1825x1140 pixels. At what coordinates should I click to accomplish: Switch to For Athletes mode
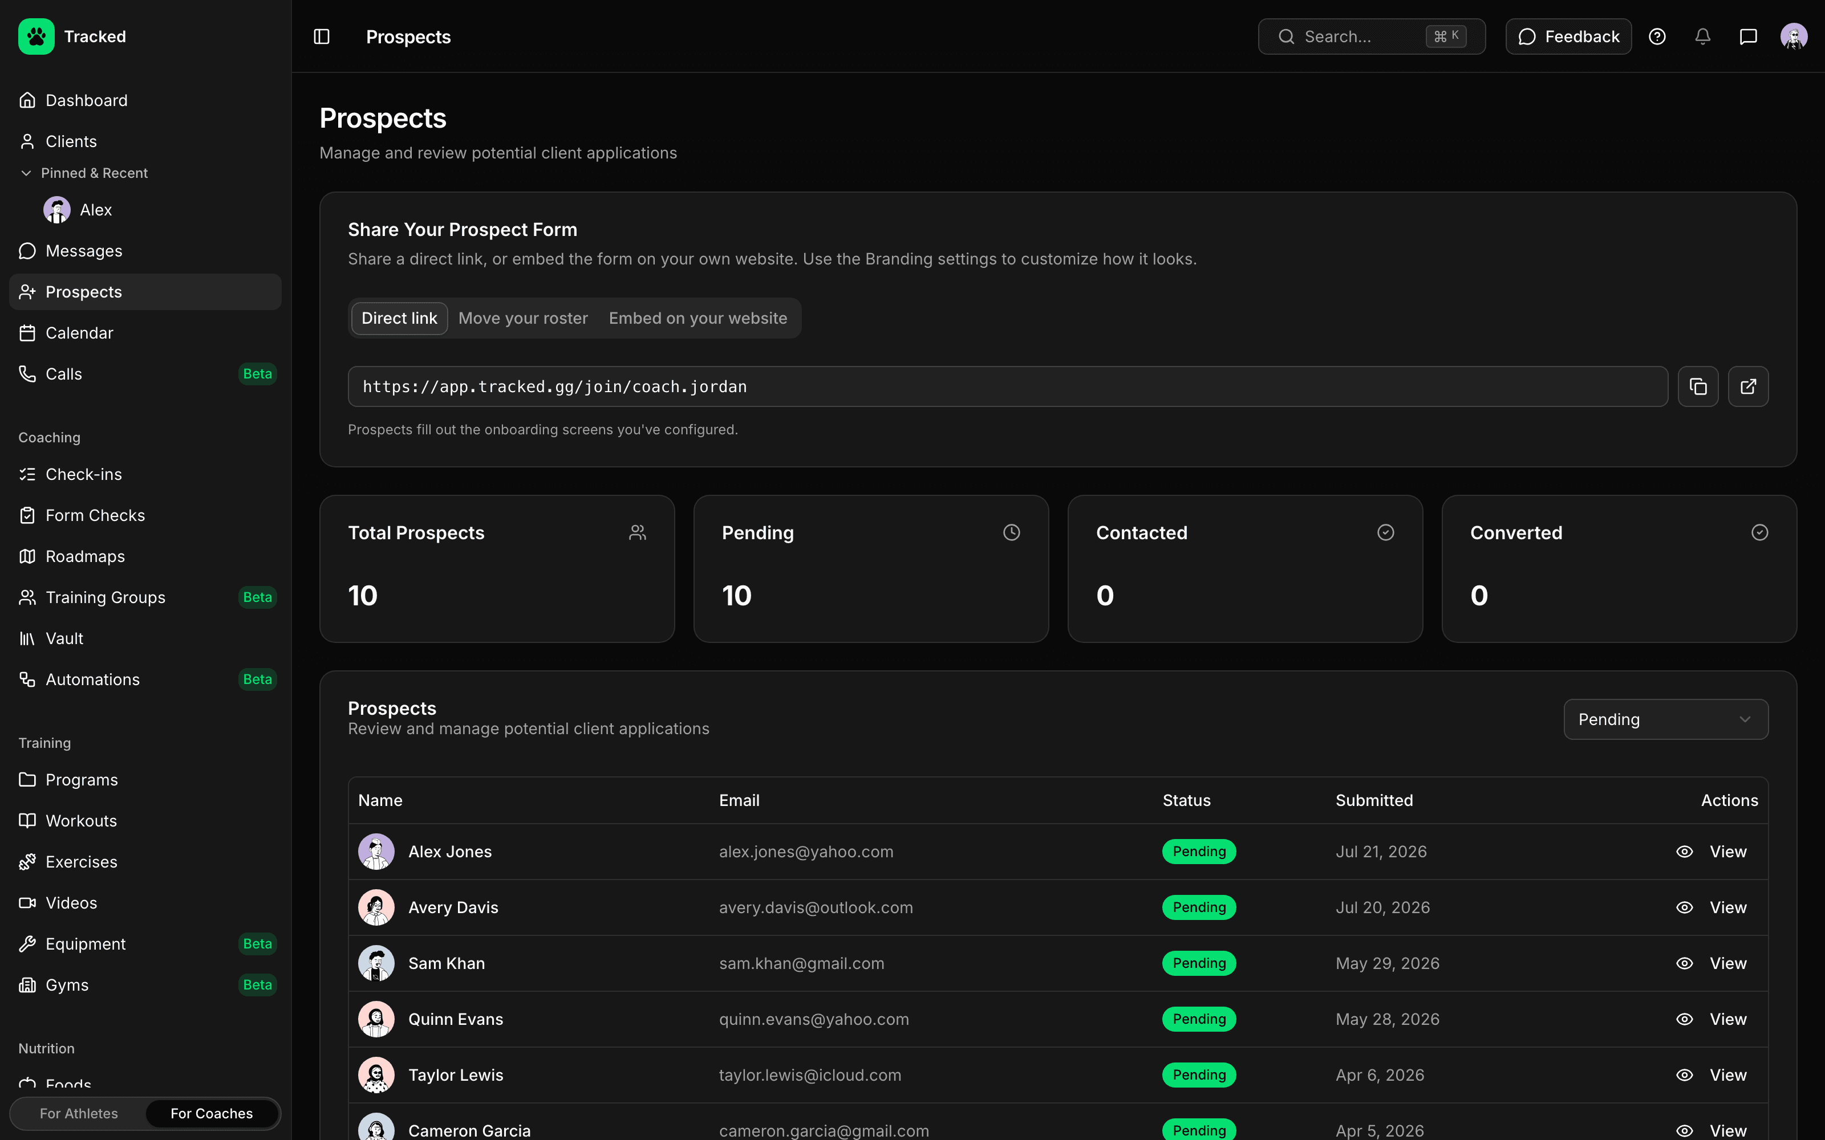[x=79, y=1114]
